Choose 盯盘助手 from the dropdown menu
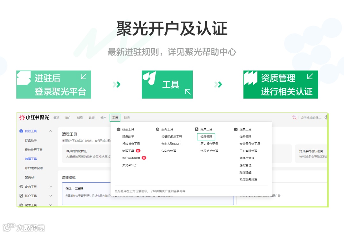 pos(128,137)
